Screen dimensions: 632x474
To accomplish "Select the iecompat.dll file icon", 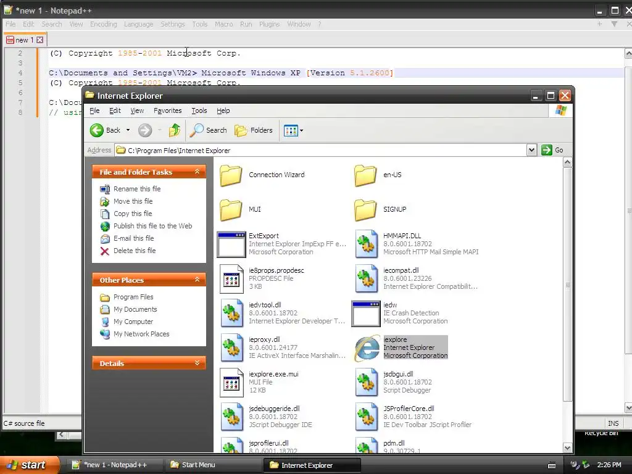I will click(x=366, y=279).
